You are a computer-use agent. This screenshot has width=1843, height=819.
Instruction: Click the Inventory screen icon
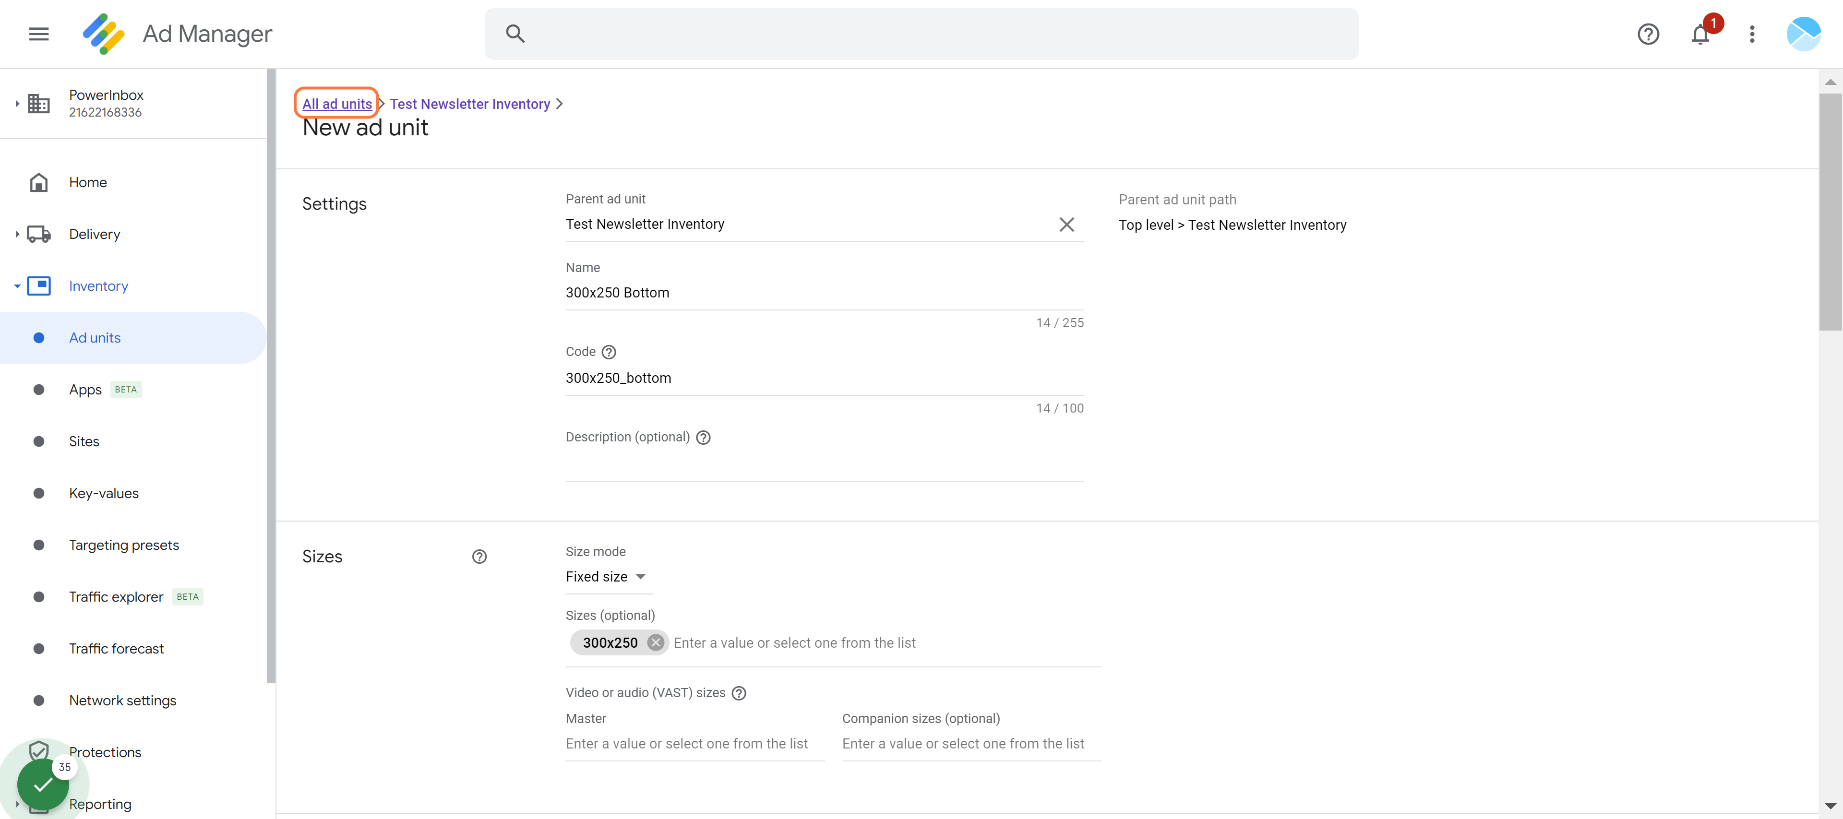pyautogui.click(x=38, y=286)
